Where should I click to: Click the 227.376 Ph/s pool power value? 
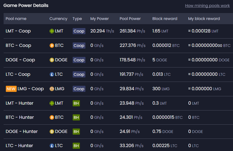coord(133,46)
